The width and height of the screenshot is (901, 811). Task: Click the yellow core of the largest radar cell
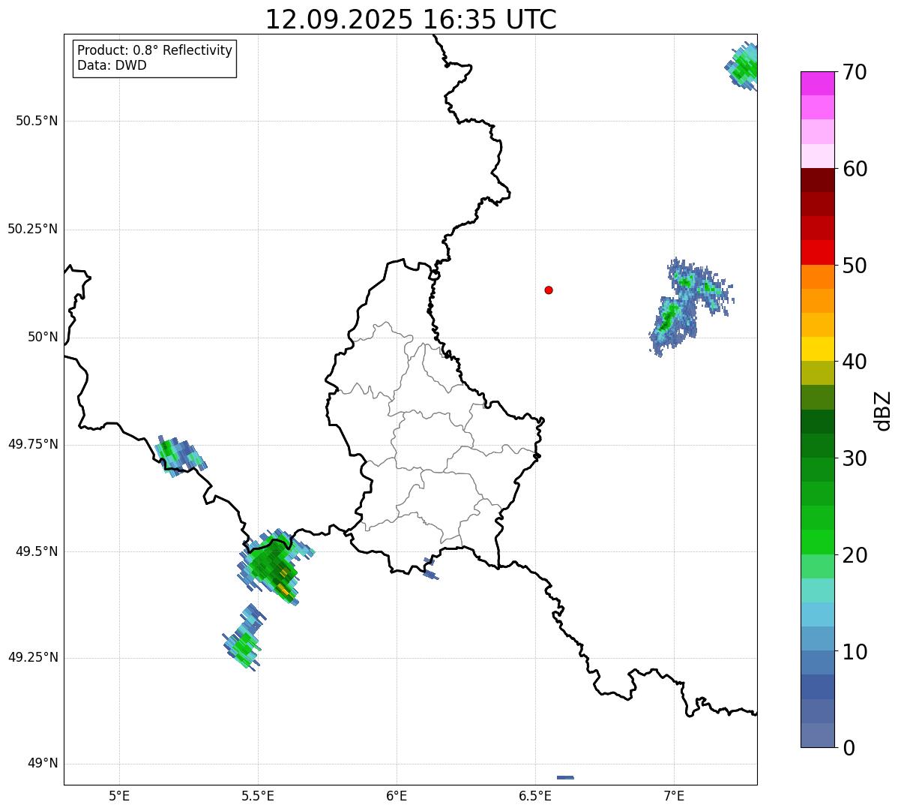tap(283, 586)
